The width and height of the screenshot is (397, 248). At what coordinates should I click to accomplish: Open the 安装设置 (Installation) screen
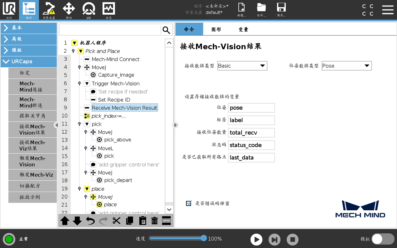(x=49, y=10)
